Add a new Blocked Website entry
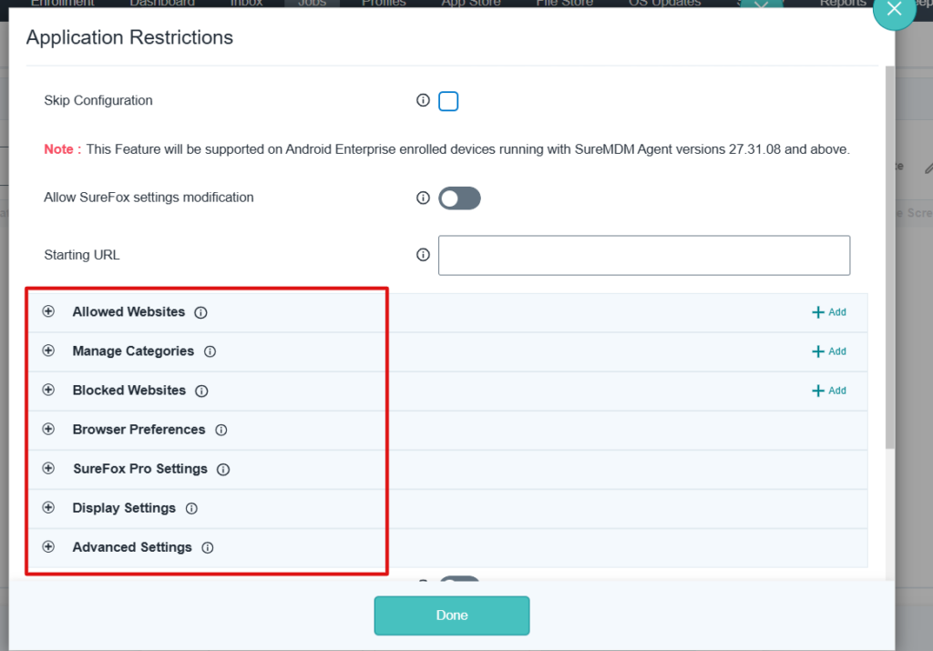933x651 pixels. pos(829,391)
